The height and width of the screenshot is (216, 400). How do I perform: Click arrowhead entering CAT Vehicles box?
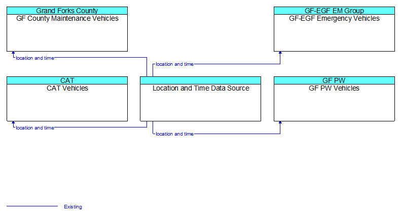pos(13,122)
